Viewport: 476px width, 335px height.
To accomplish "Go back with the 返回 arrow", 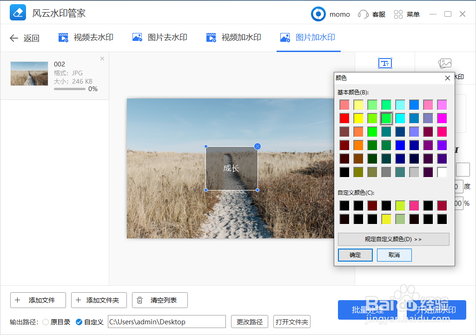I will tap(13, 38).
